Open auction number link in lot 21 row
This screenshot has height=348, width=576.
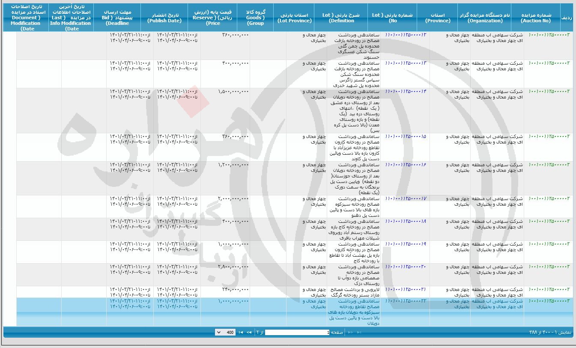(x=549, y=290)
